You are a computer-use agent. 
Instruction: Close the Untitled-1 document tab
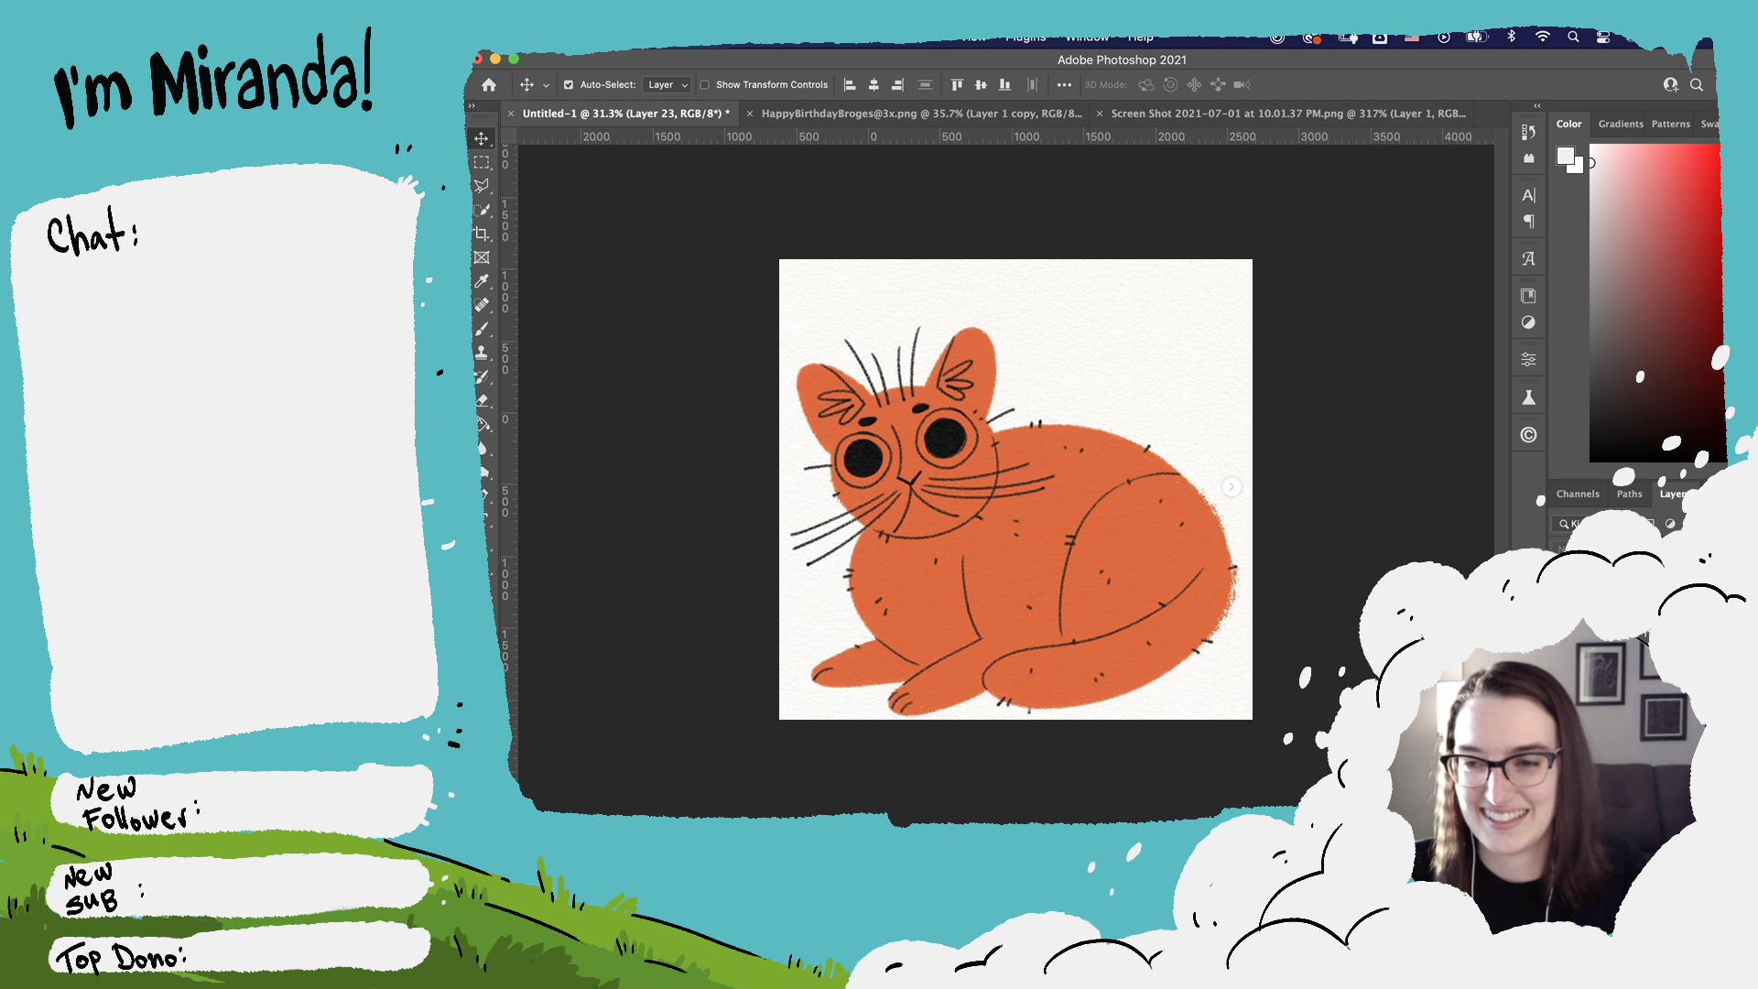(511, 114)
